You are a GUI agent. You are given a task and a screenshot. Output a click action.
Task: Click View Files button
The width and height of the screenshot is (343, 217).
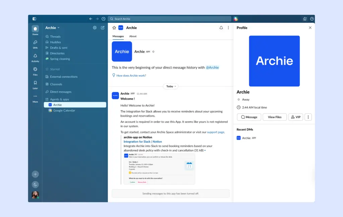(x=275, y=117)
